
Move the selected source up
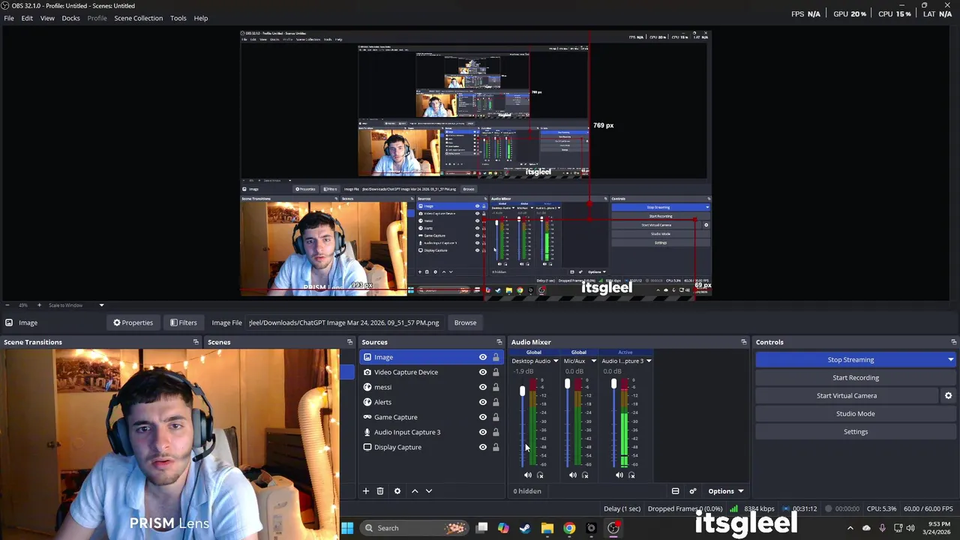coord(415,491)
